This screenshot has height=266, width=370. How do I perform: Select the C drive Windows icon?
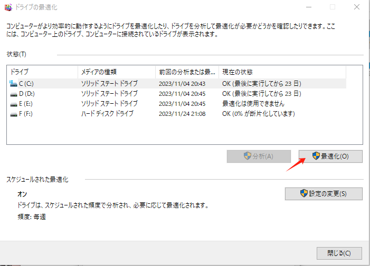click(14, 83)
